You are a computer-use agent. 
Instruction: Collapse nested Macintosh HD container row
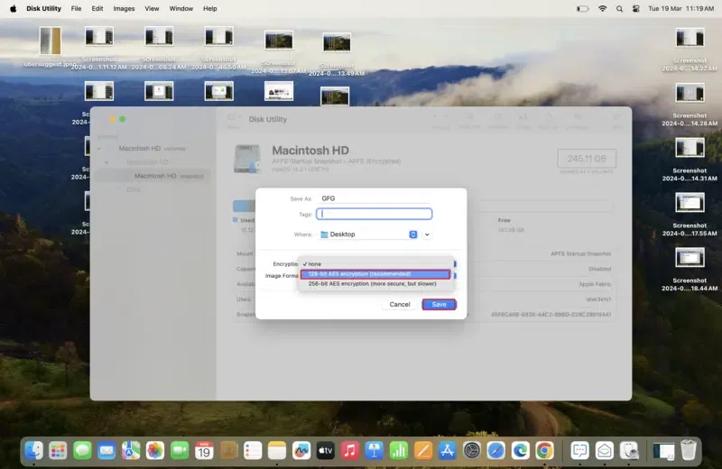(106, 162)
